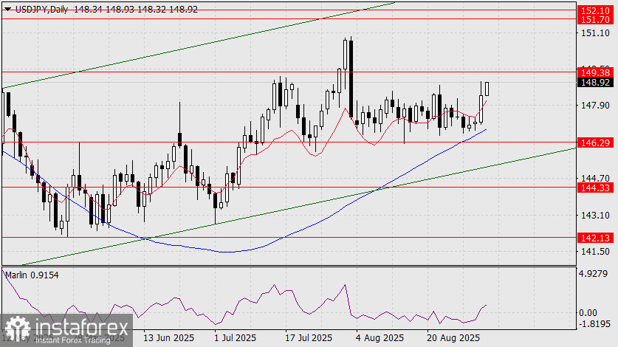618x347 pixels.
Task: Click the 4 Aug 2025 date label
Action: click(380, 338)
